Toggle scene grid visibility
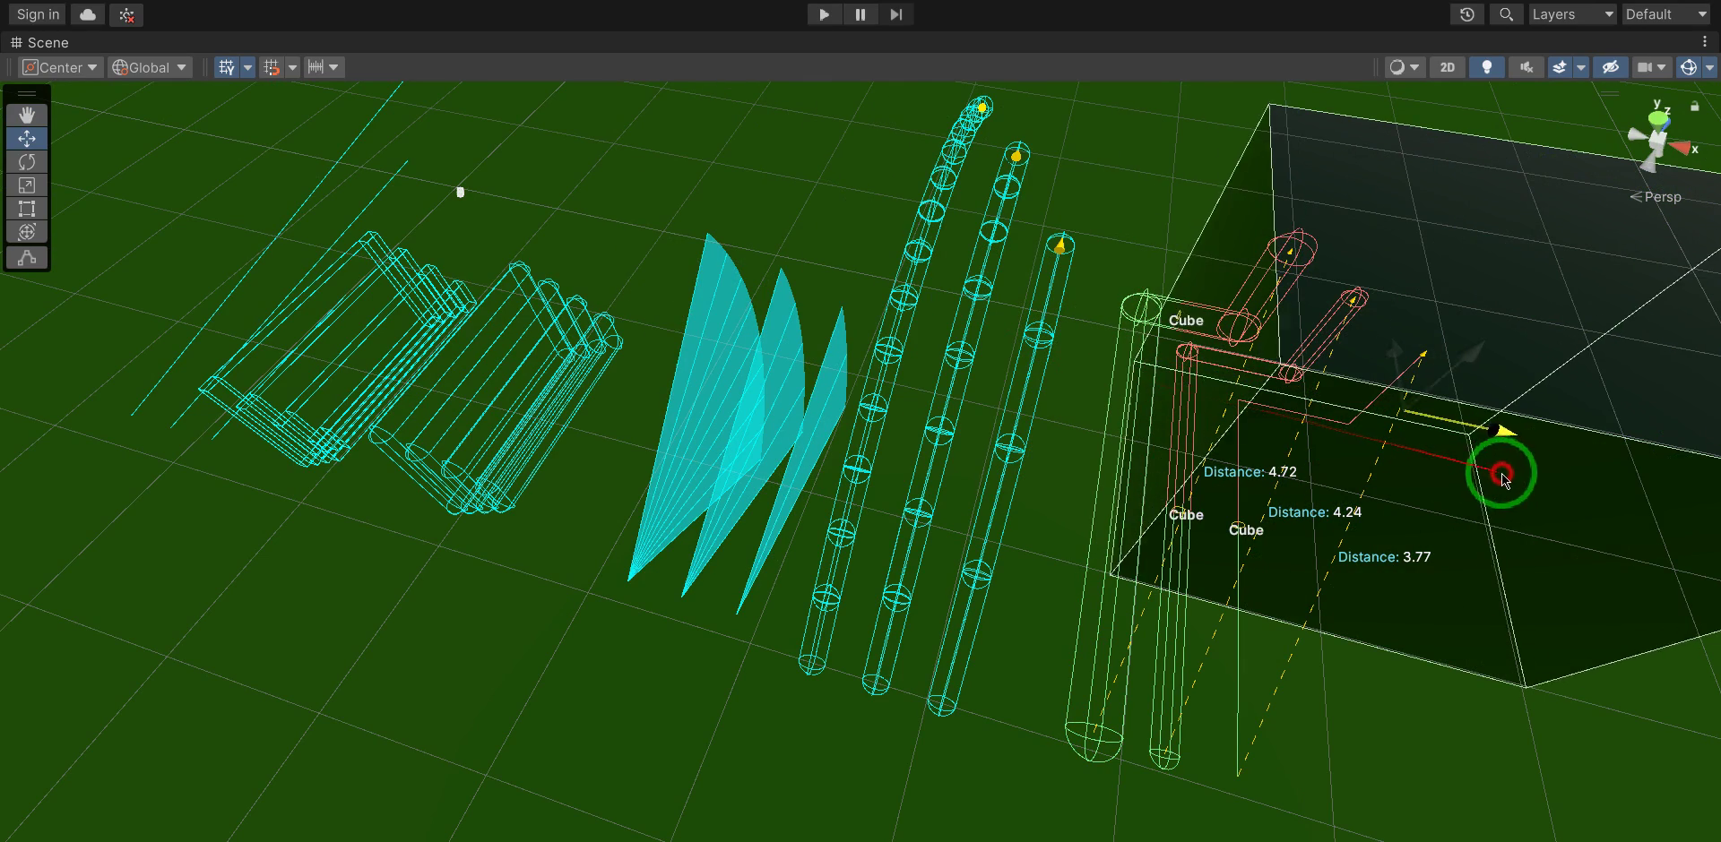Screen dimensions: 1721x842 coord(227,67)
